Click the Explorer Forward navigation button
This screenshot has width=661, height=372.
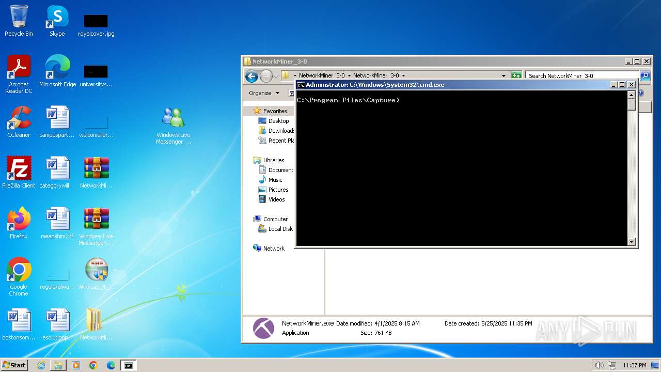[266, 76]
